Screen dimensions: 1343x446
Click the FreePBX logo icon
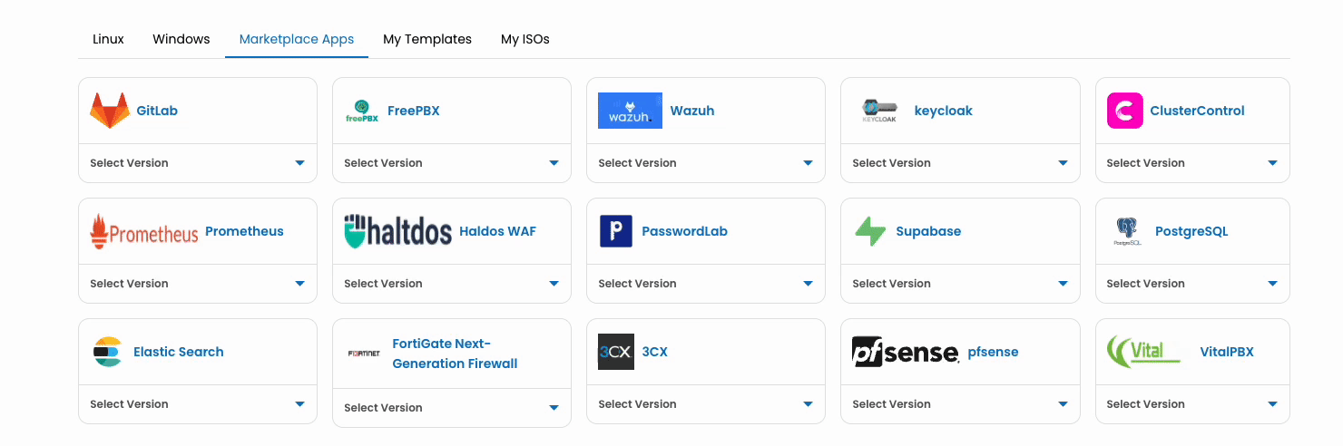362,111
